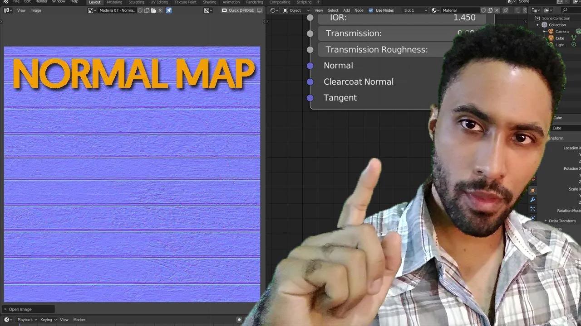
Task: Pin the image in the Image Editor header
Action: (x=169, y=10)
